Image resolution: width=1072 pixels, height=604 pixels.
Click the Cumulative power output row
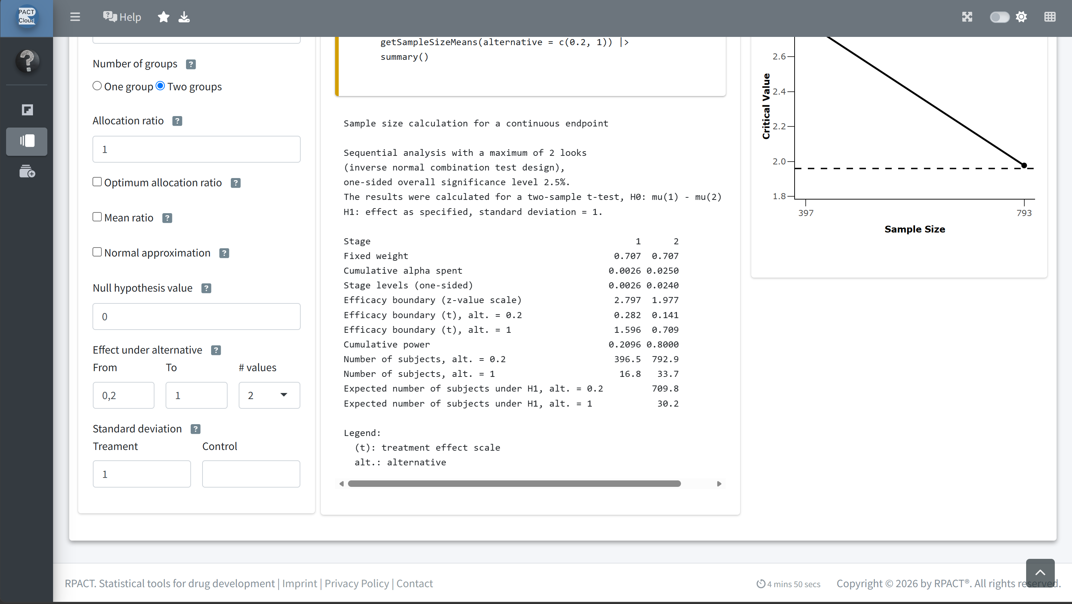511,344
